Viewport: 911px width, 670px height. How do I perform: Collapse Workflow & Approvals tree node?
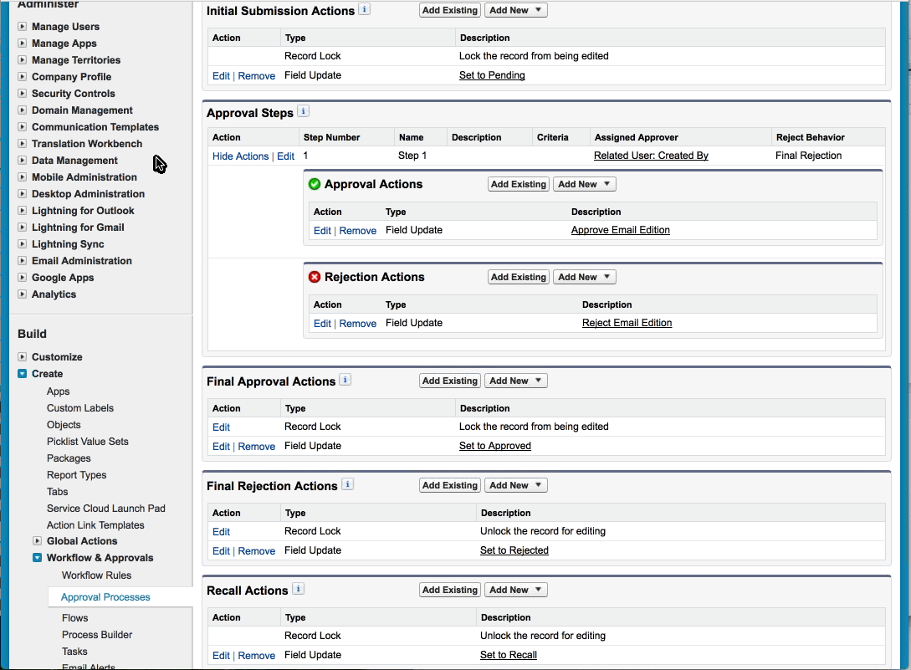(38, 558)
